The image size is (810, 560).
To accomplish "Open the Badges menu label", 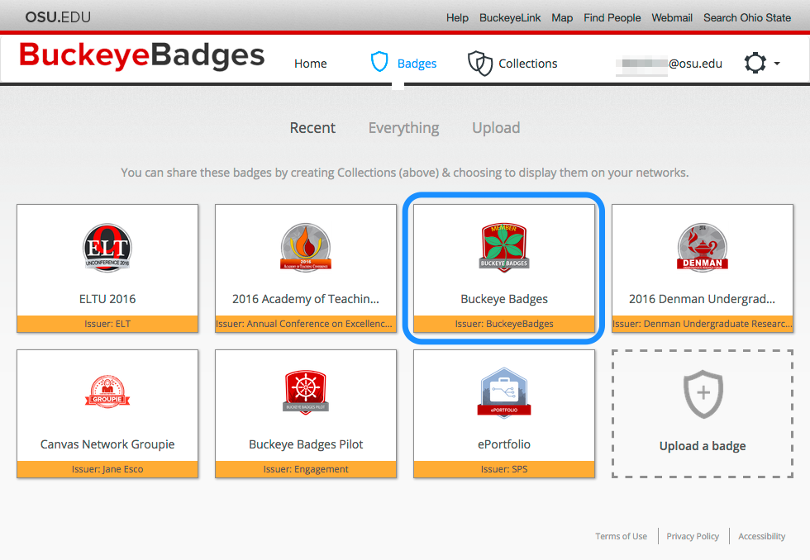I will [417, 64].
